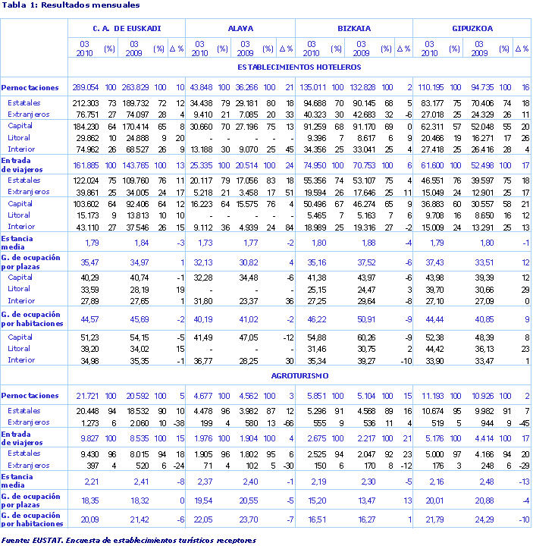
Task: Click the 'G. de ocupación por plazas' hoteleros label
Action: click(30, 259)
